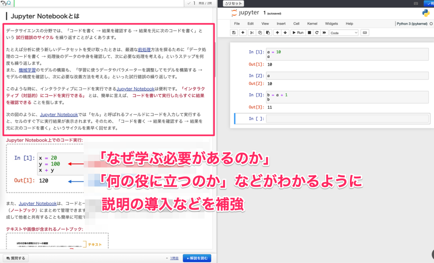Move the selected cell down
Image resolution: width=434 pixels, height=263 pixels.
285,32
